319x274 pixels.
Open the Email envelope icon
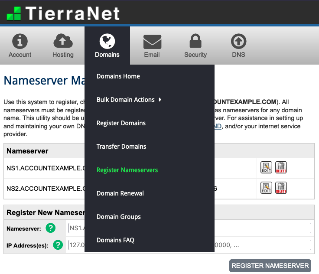coord(152,42)
